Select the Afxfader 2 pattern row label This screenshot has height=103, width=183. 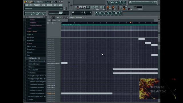point(51,88)
